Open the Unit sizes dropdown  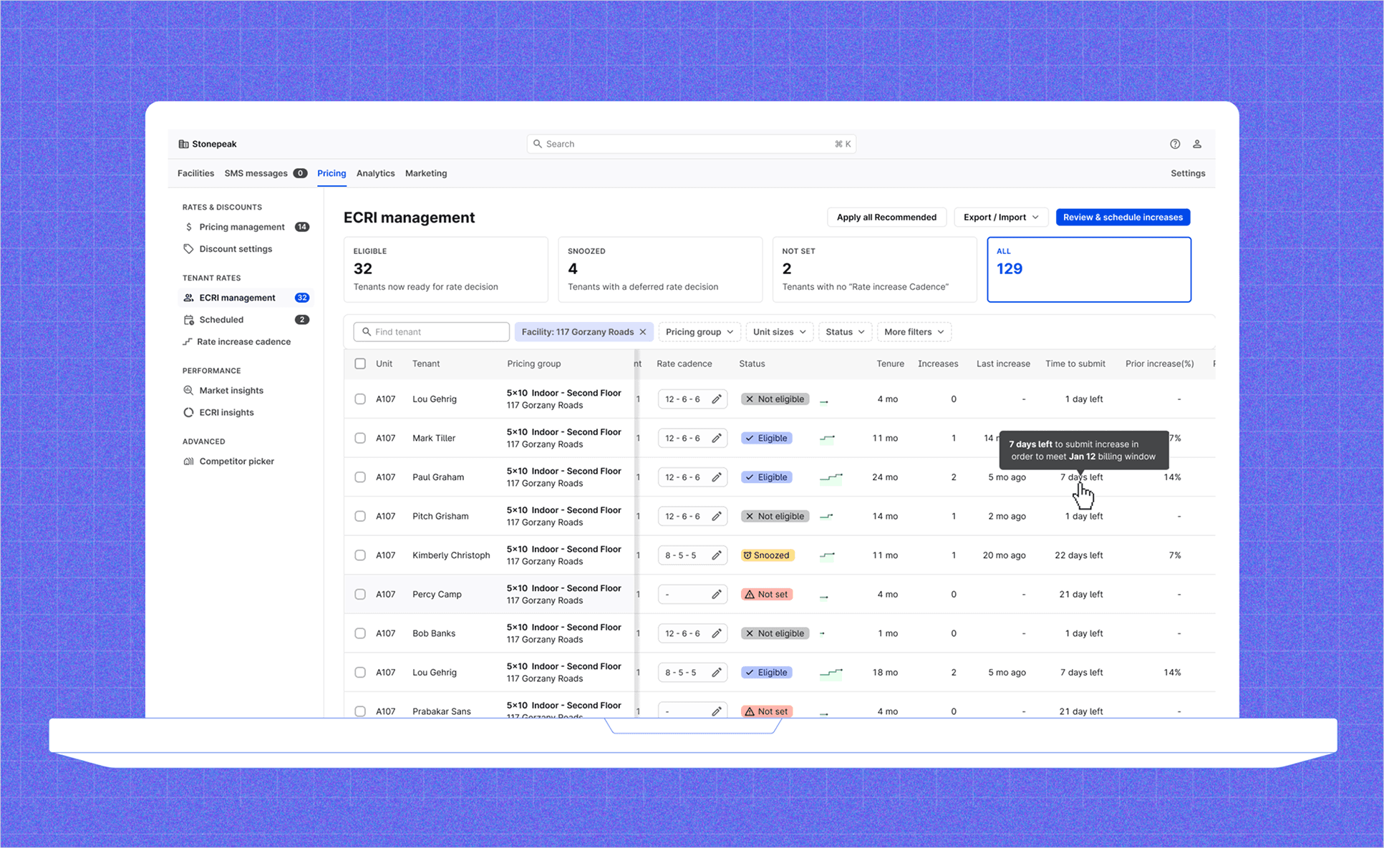tap(779, 332)
